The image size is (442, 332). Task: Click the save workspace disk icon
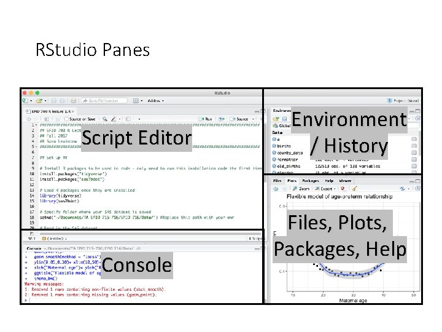(284, 119)
